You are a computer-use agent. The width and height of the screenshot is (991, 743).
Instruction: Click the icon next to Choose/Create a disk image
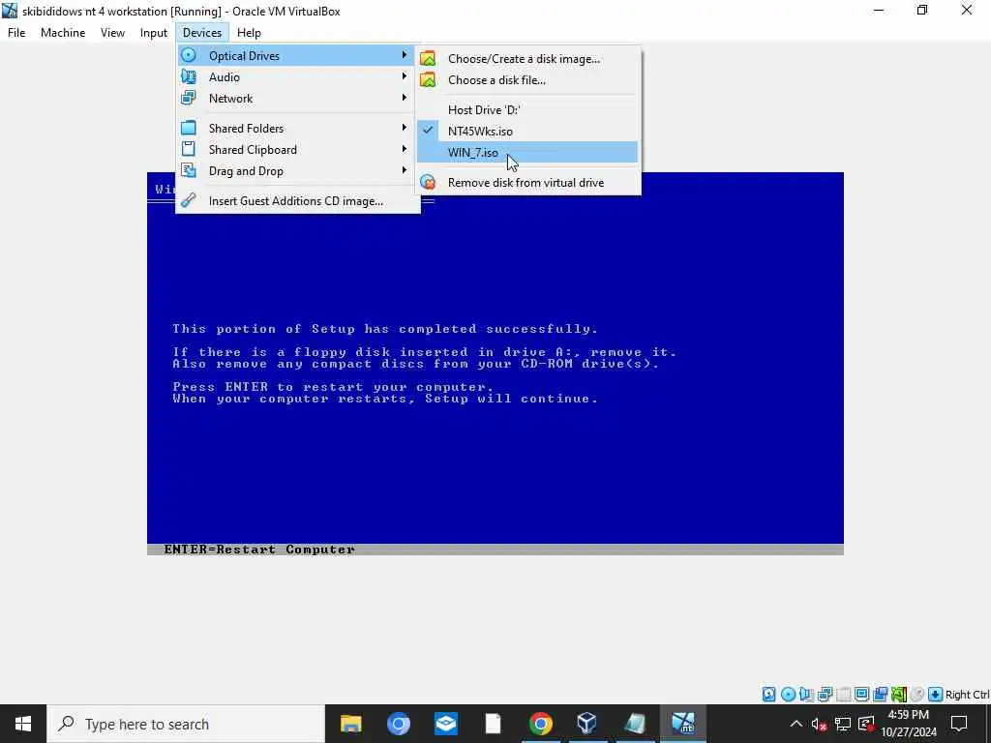click(428, 59)
